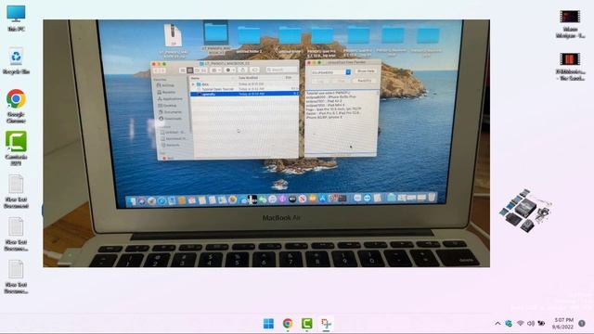Click Recents in the Finder sidebar
594x334 pixels.
click(166, 92)
